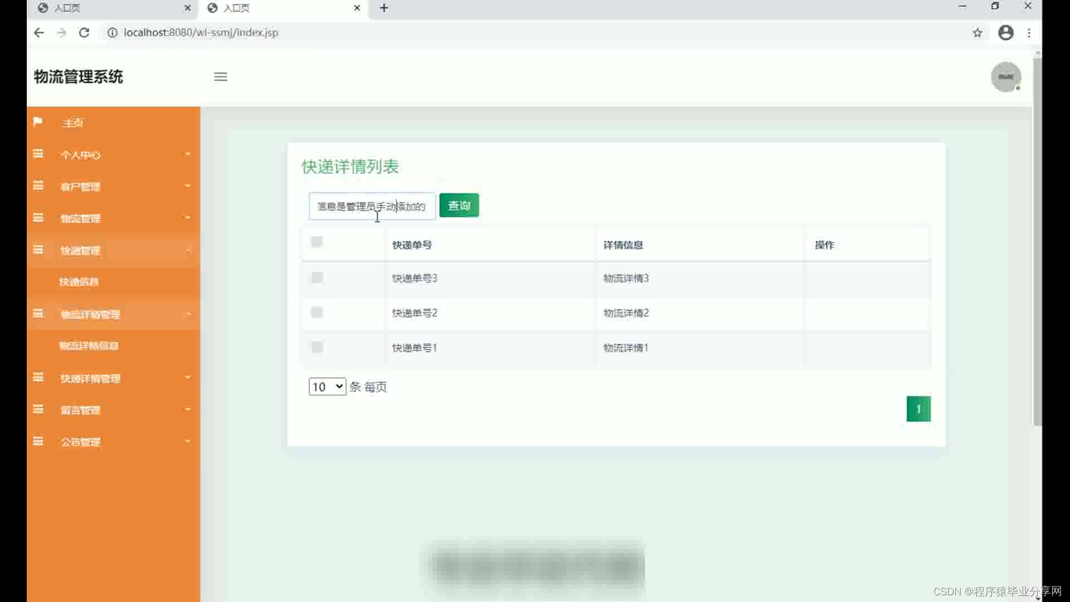The image size is (1070, 602).
Task: Bookmark this page with star icon
Action: tap(977, 33)
